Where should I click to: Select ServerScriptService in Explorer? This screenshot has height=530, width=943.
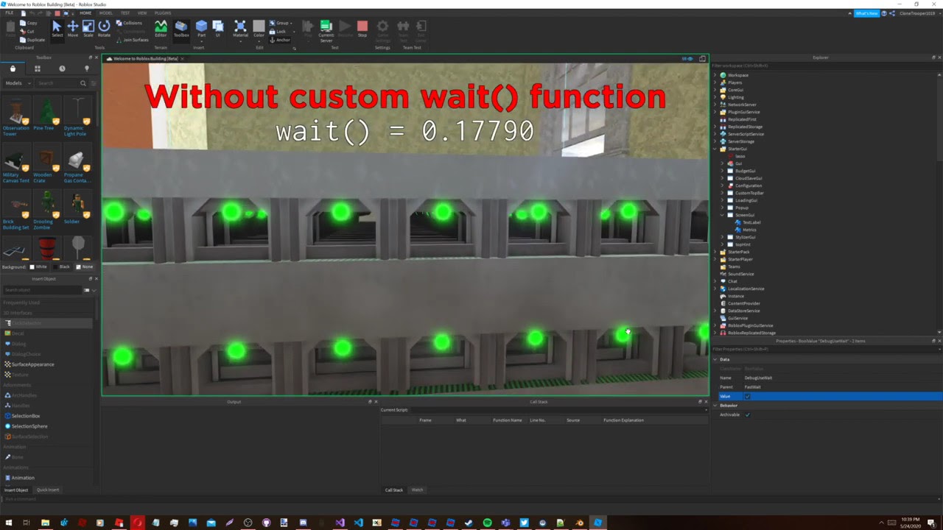click(746, 134)
